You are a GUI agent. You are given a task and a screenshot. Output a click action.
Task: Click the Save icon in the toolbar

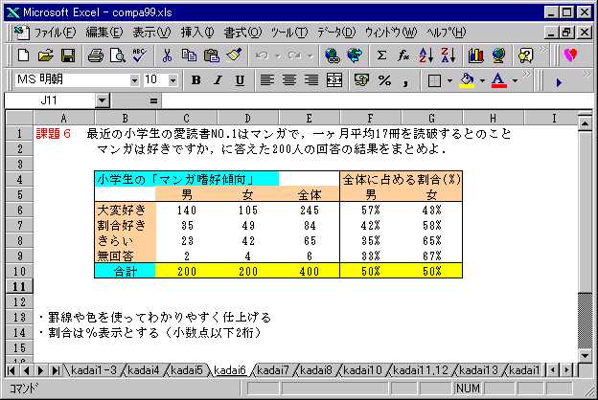(x=68, y=56)
